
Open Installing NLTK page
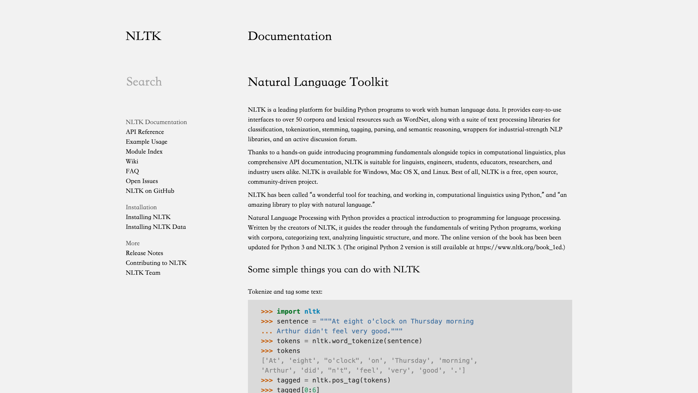(x=148, y=217)
